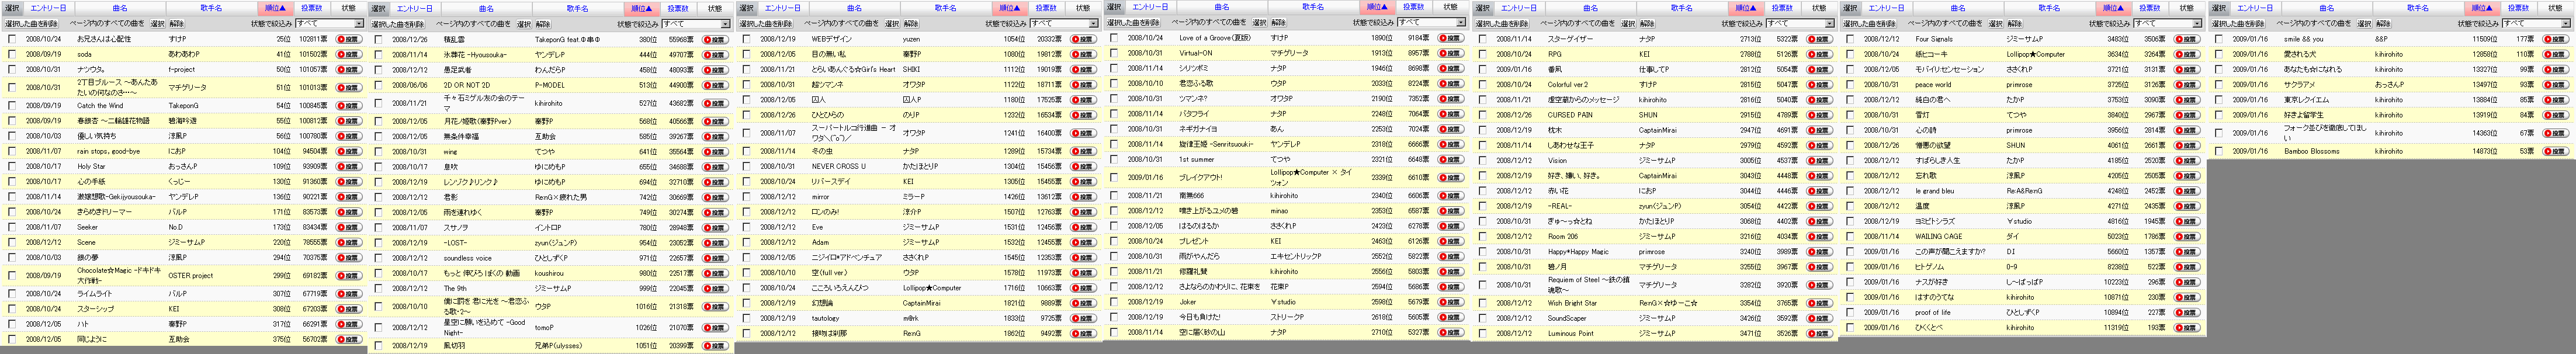Open the すべて dropdown above Four Signals

point(2168,23)
